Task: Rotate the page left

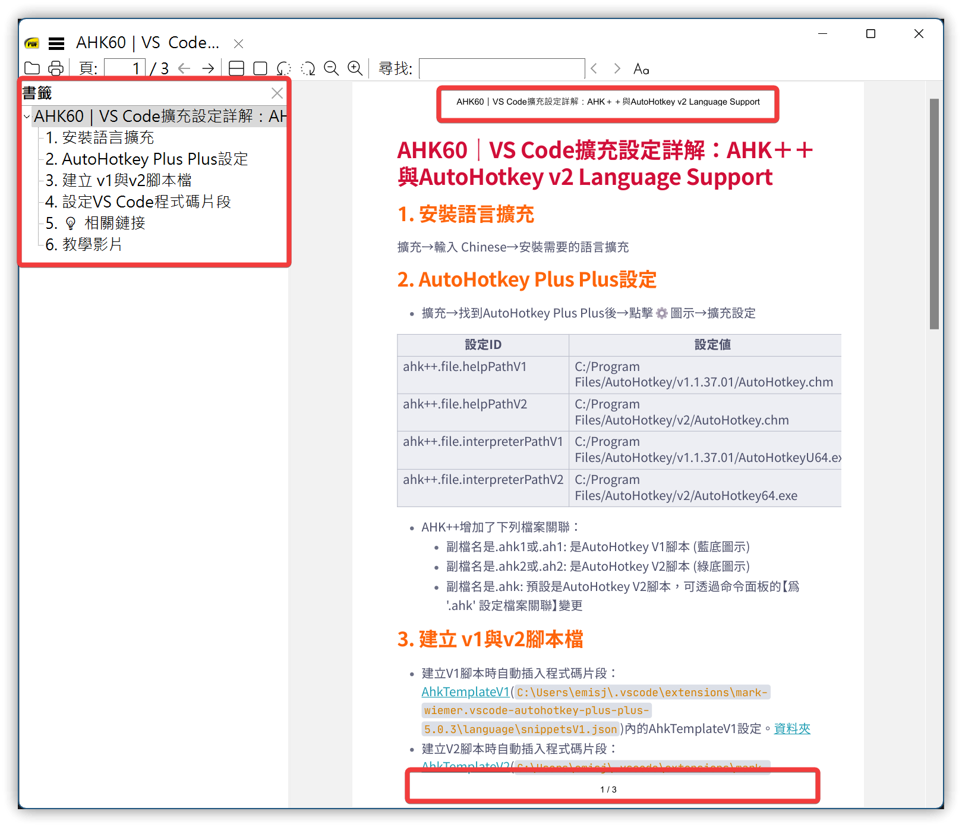Action: 284,68
